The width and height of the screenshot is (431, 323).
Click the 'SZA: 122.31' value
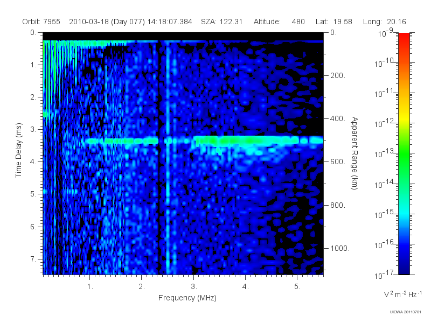tap(221, 22)
